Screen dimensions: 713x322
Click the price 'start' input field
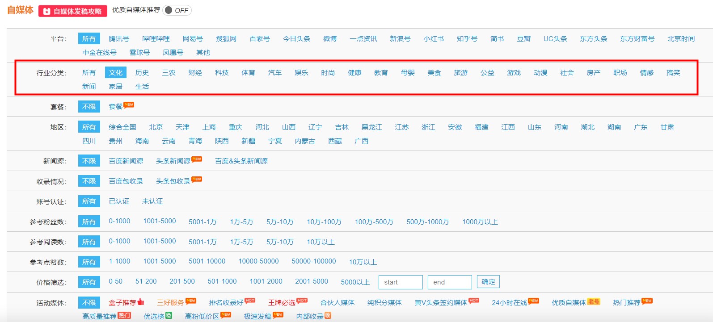point(401,282)
